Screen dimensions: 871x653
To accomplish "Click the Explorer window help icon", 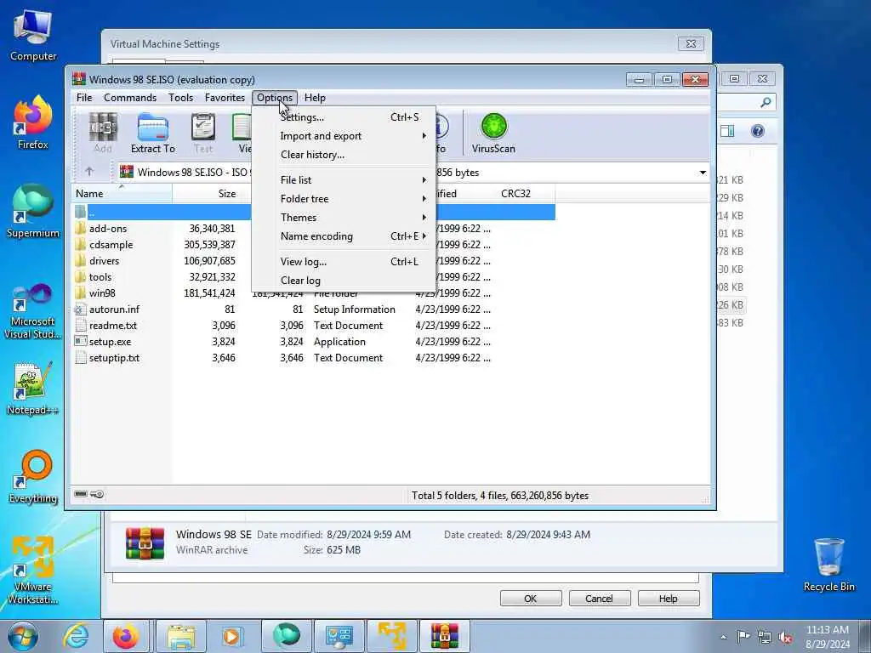I will coord(757,131).
